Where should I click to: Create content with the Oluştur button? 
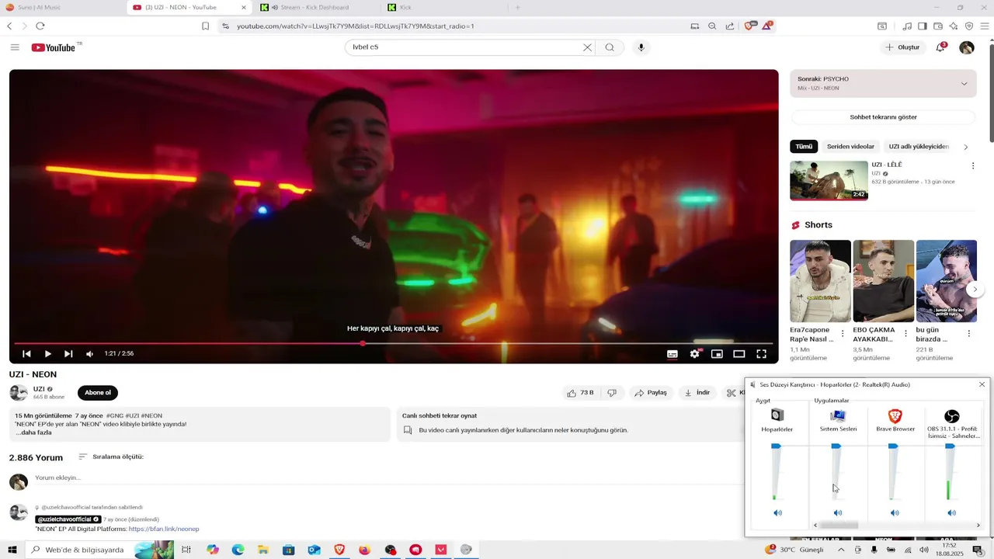tap(902, 47)
